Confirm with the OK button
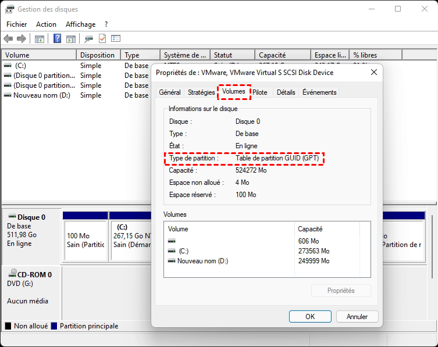 [x=310, y=317]
